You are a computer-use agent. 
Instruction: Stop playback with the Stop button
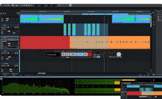point(73,54)
